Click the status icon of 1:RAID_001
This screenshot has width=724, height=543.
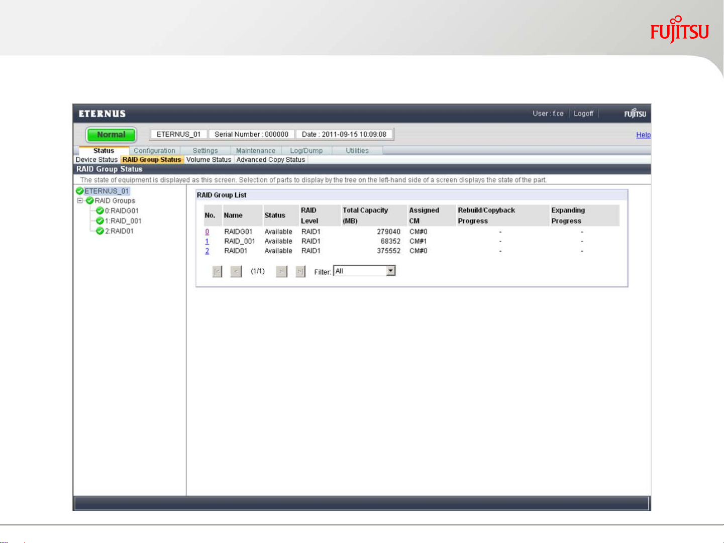pyautogui.click(x=99, y=221)
